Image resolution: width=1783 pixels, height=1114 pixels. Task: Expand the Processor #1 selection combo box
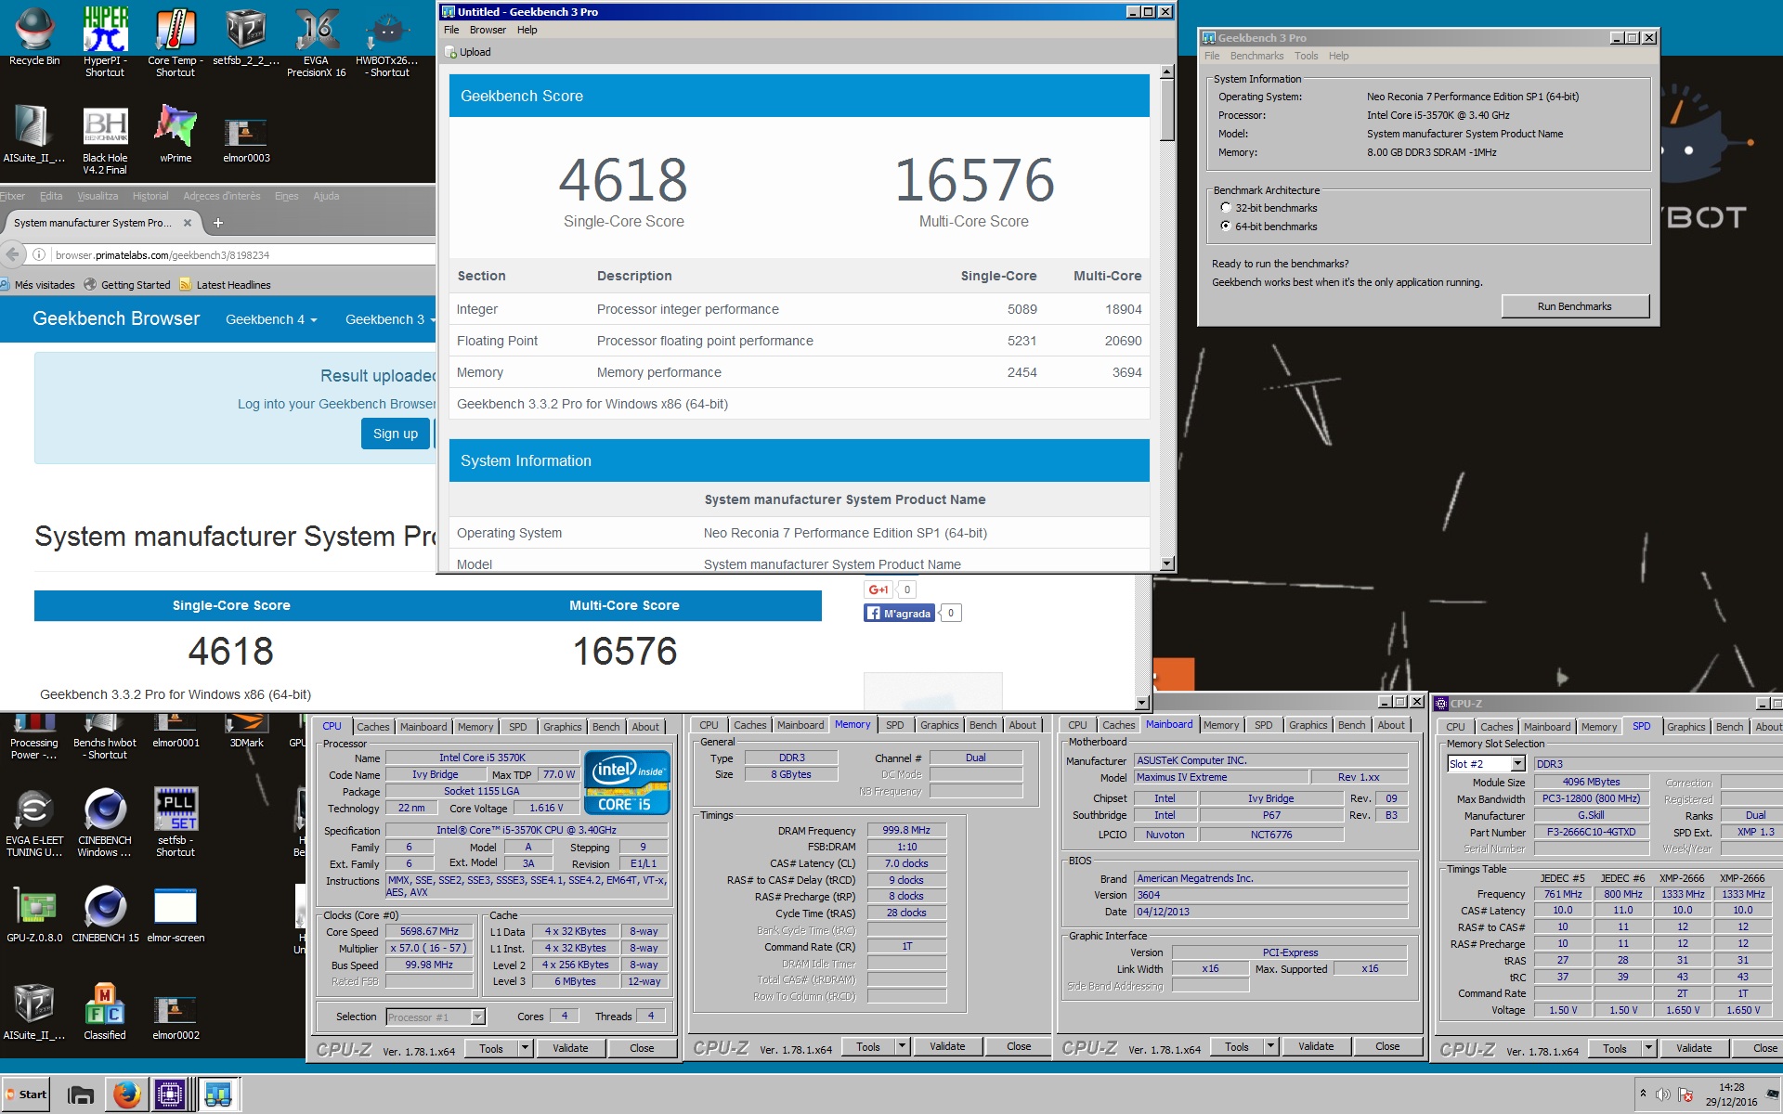(x=477, y=1017)
